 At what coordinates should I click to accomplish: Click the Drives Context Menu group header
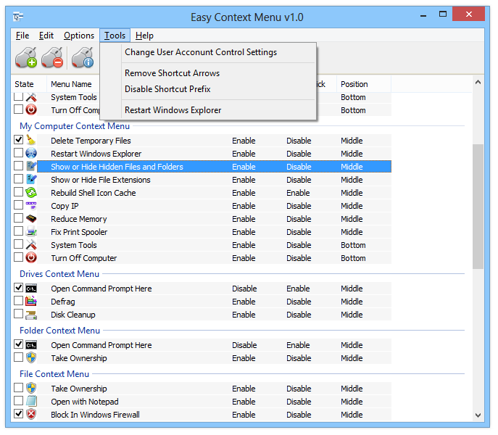[59, 274]
